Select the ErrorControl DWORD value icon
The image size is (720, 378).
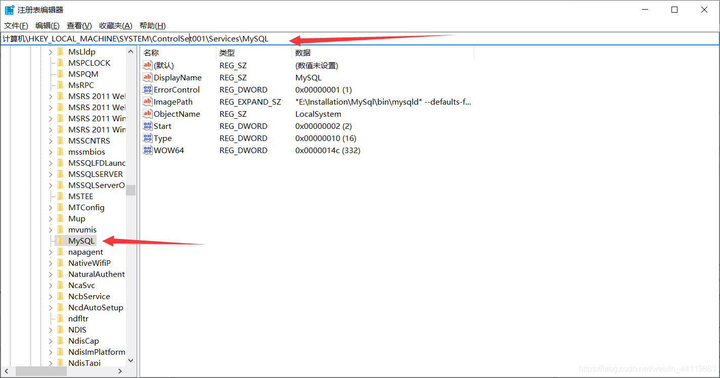pyautogui.click(x=148, y=89)
